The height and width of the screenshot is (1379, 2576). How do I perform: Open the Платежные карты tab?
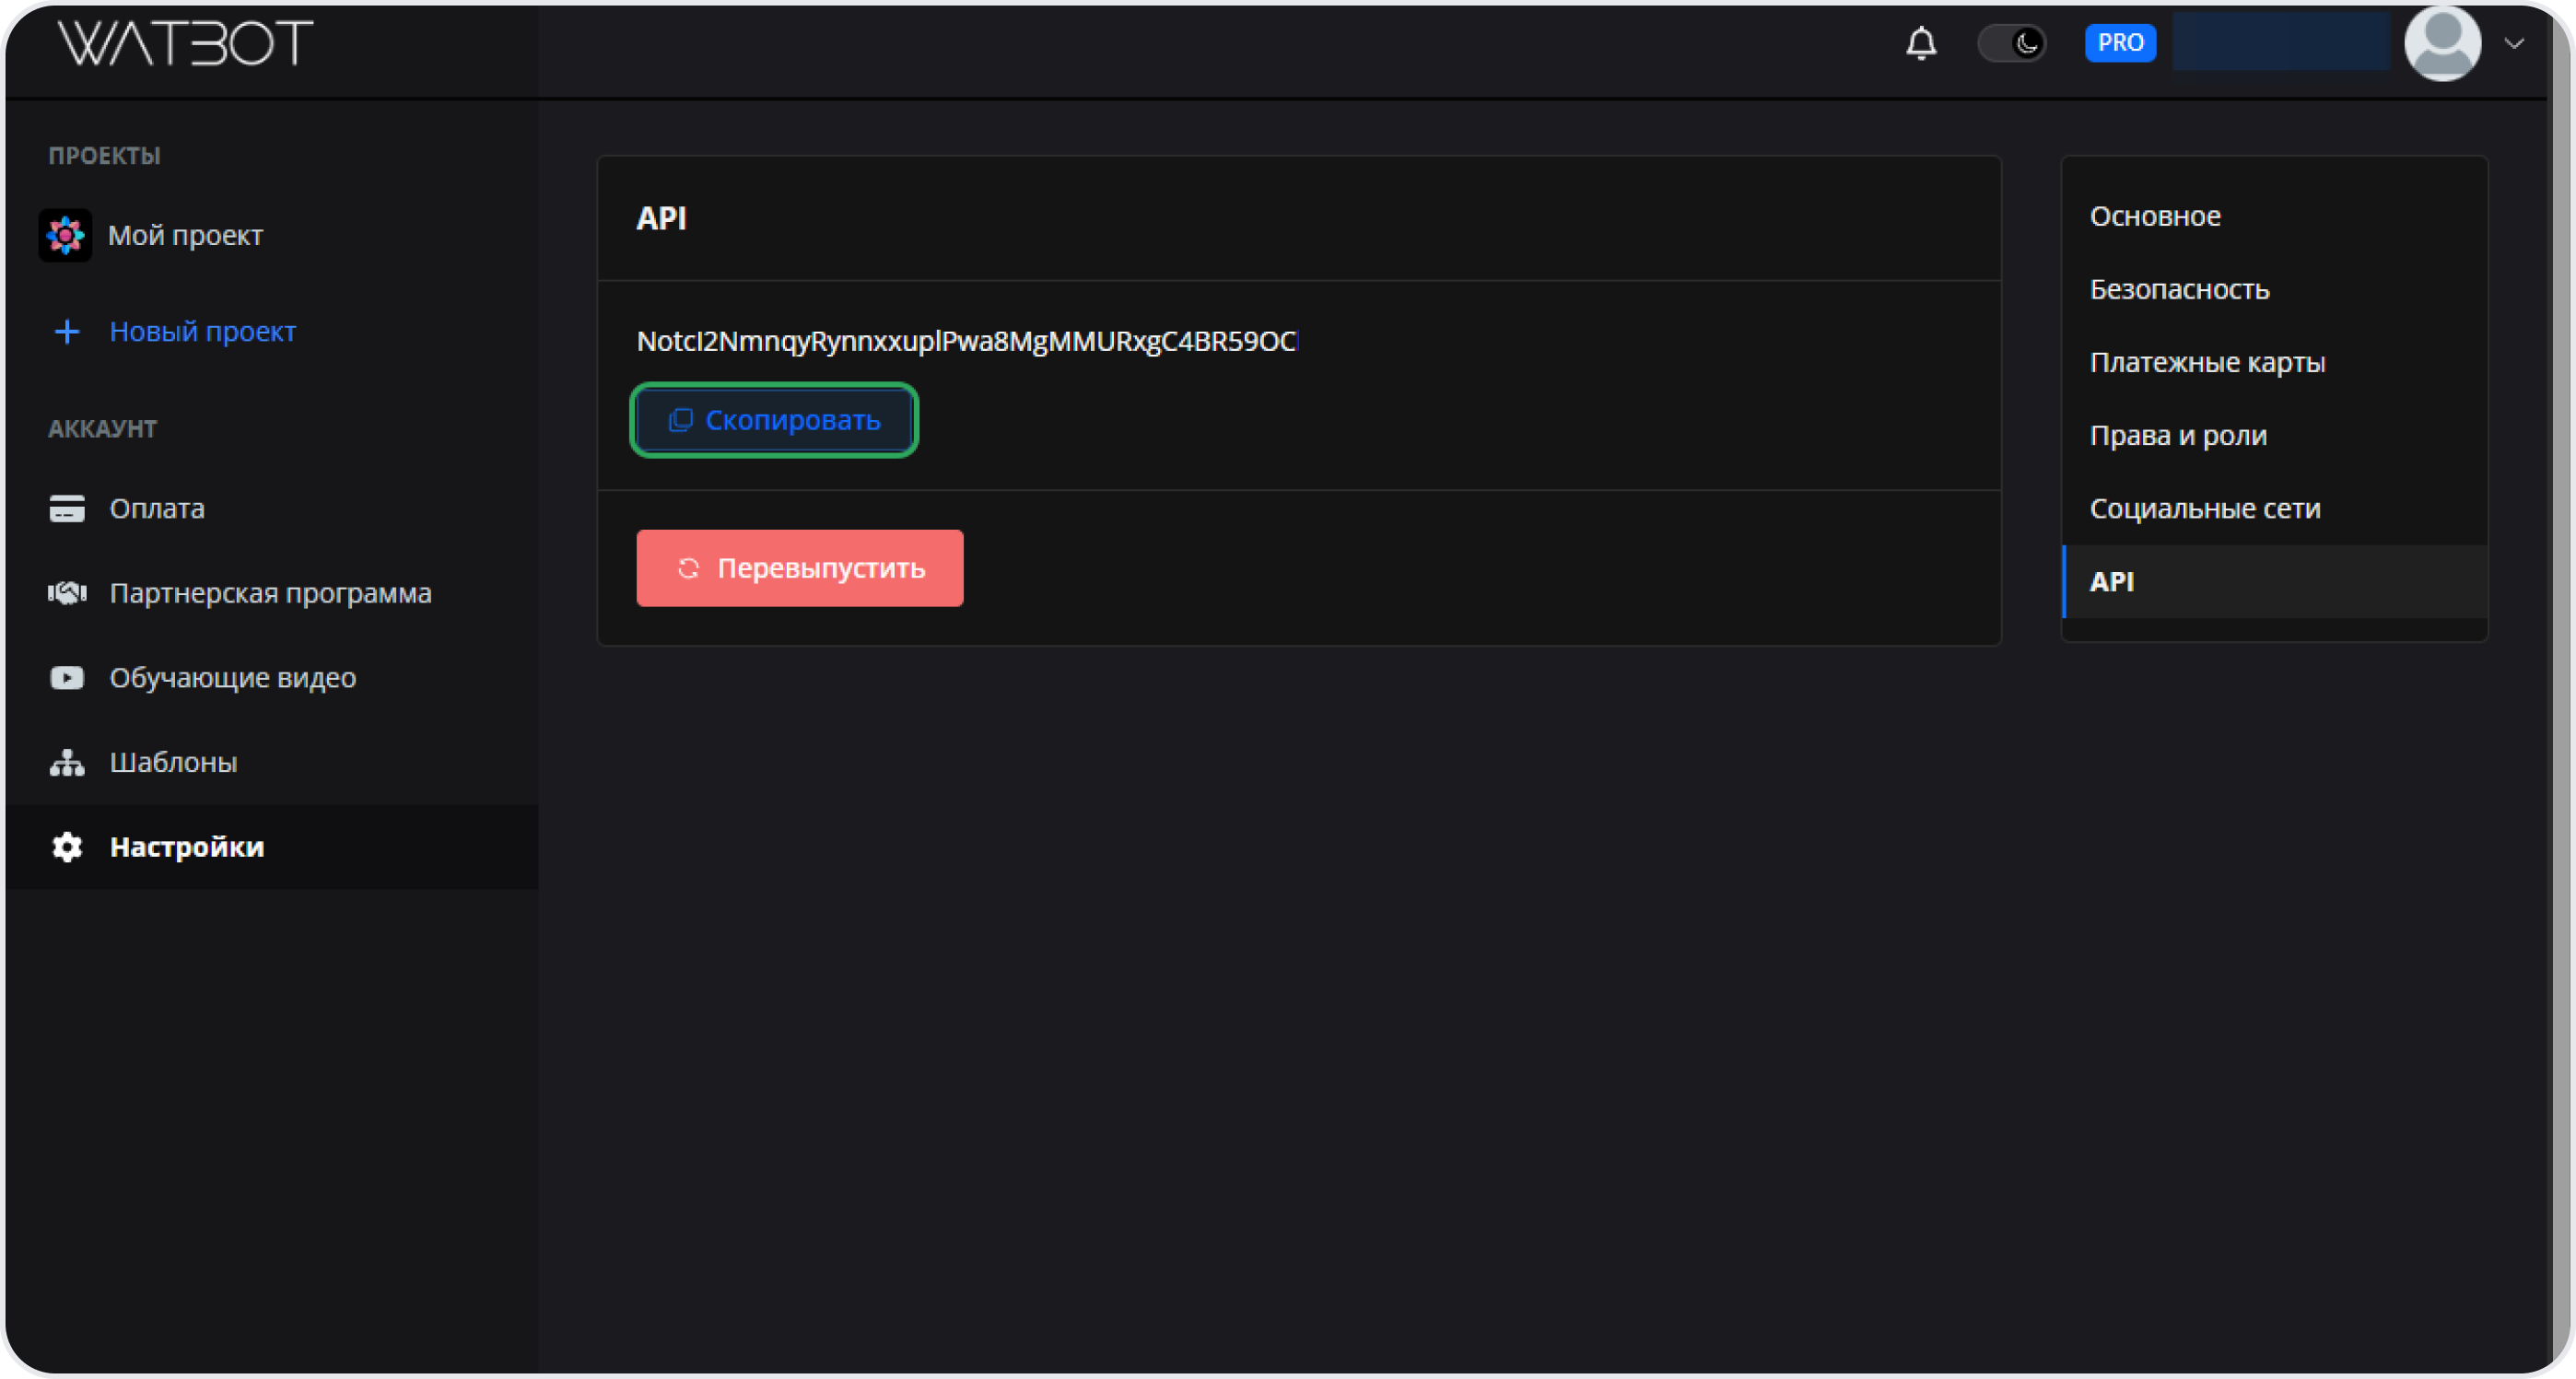pos(2206,362)
